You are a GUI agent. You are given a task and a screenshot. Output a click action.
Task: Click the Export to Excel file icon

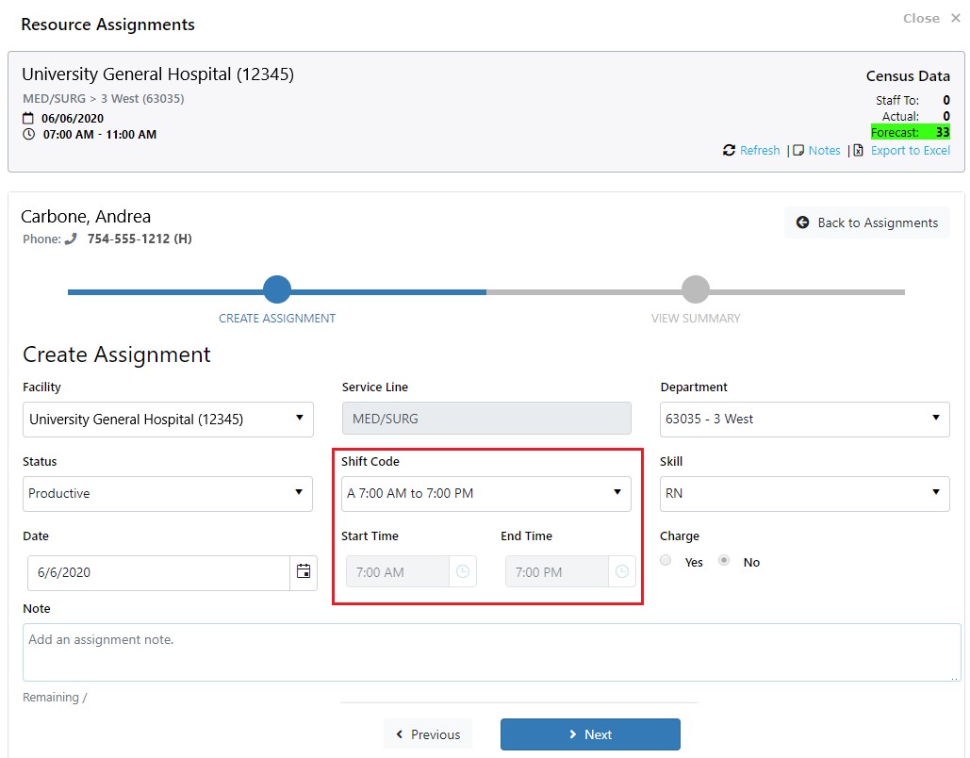tap(859, 151)
